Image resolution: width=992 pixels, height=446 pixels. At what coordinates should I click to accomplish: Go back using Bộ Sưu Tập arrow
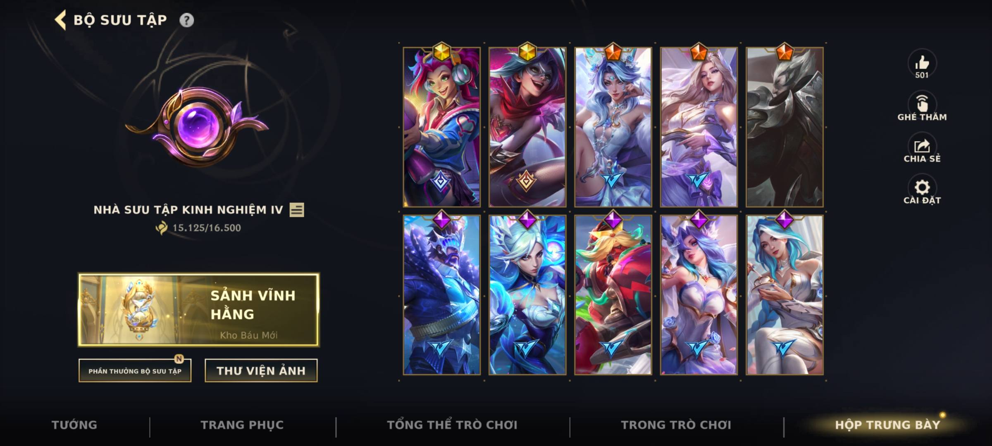point(60,20)
